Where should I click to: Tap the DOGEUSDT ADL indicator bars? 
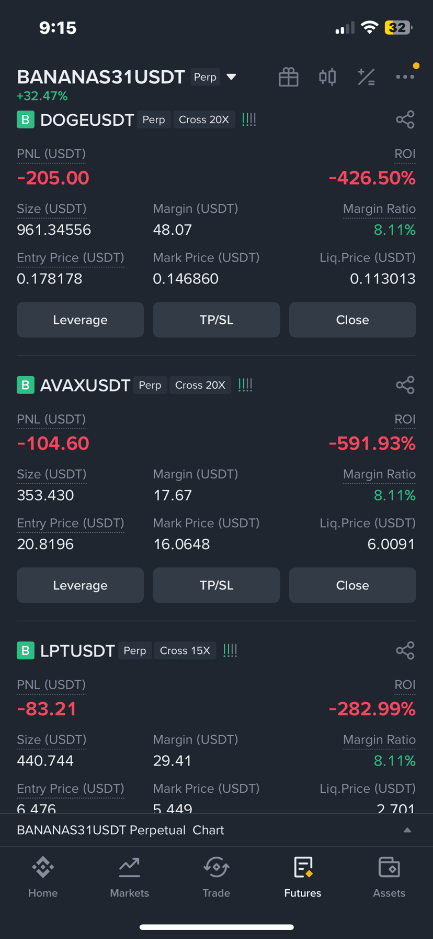[249, 119]
